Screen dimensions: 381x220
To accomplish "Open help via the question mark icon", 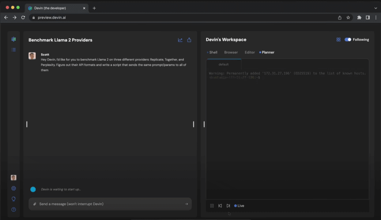I will coord(14,209).
